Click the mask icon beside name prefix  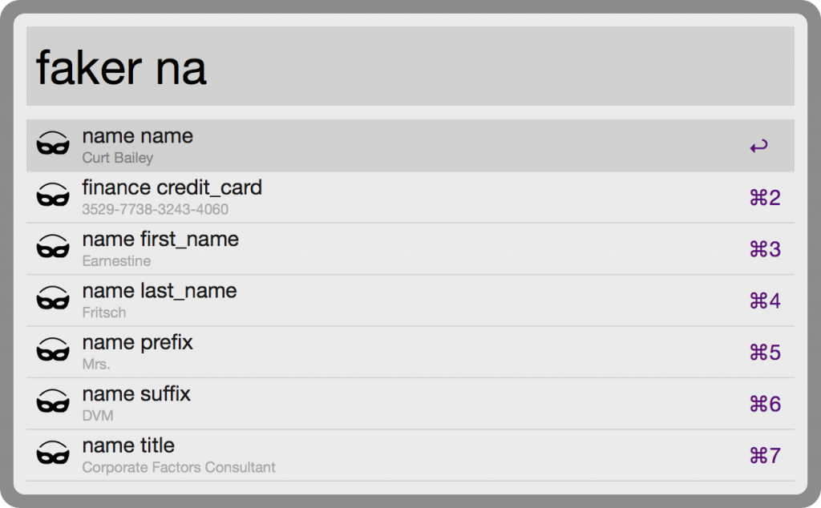coord(53,352)
